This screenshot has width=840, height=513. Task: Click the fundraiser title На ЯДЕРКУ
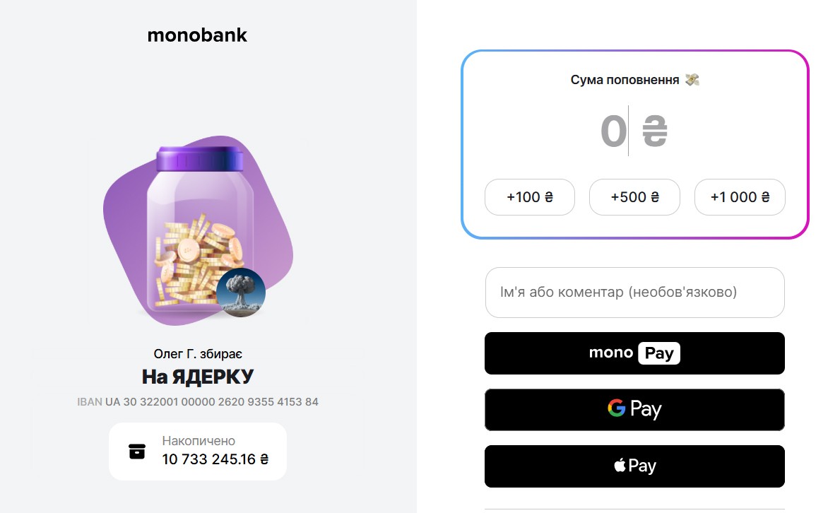197,377
